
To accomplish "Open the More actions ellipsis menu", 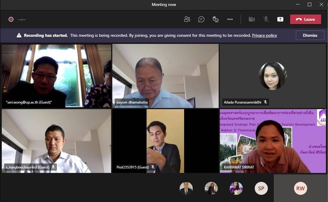I will (230, 19).
